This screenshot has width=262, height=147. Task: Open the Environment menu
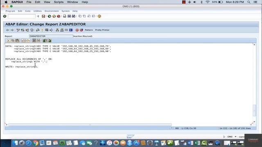coord(52,11)
